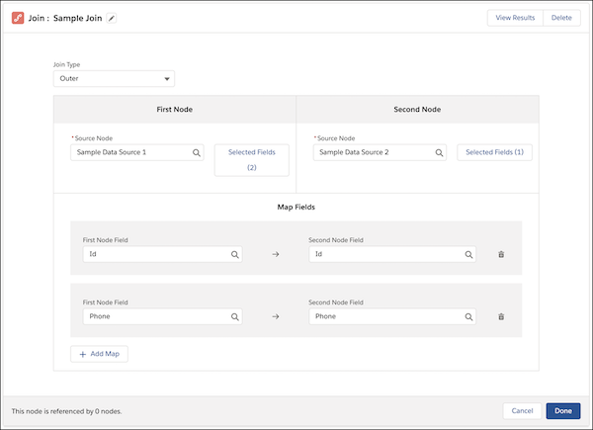The image size is (593, 430).
Task: Open Selected Fields (2) for first node
Action: pos(252,160)
